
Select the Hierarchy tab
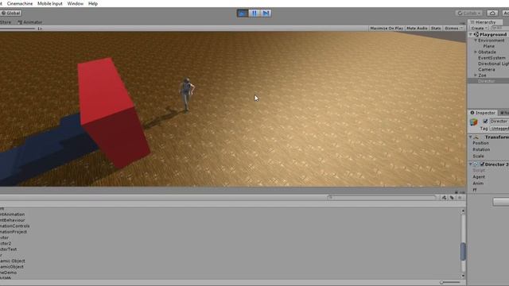pos(485,22)
